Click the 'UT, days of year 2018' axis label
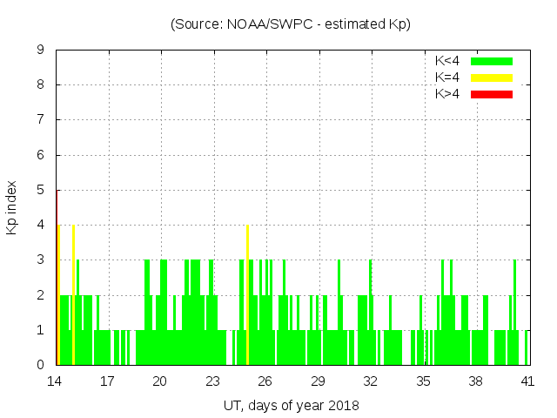557x418 pixels. point(291,405)
